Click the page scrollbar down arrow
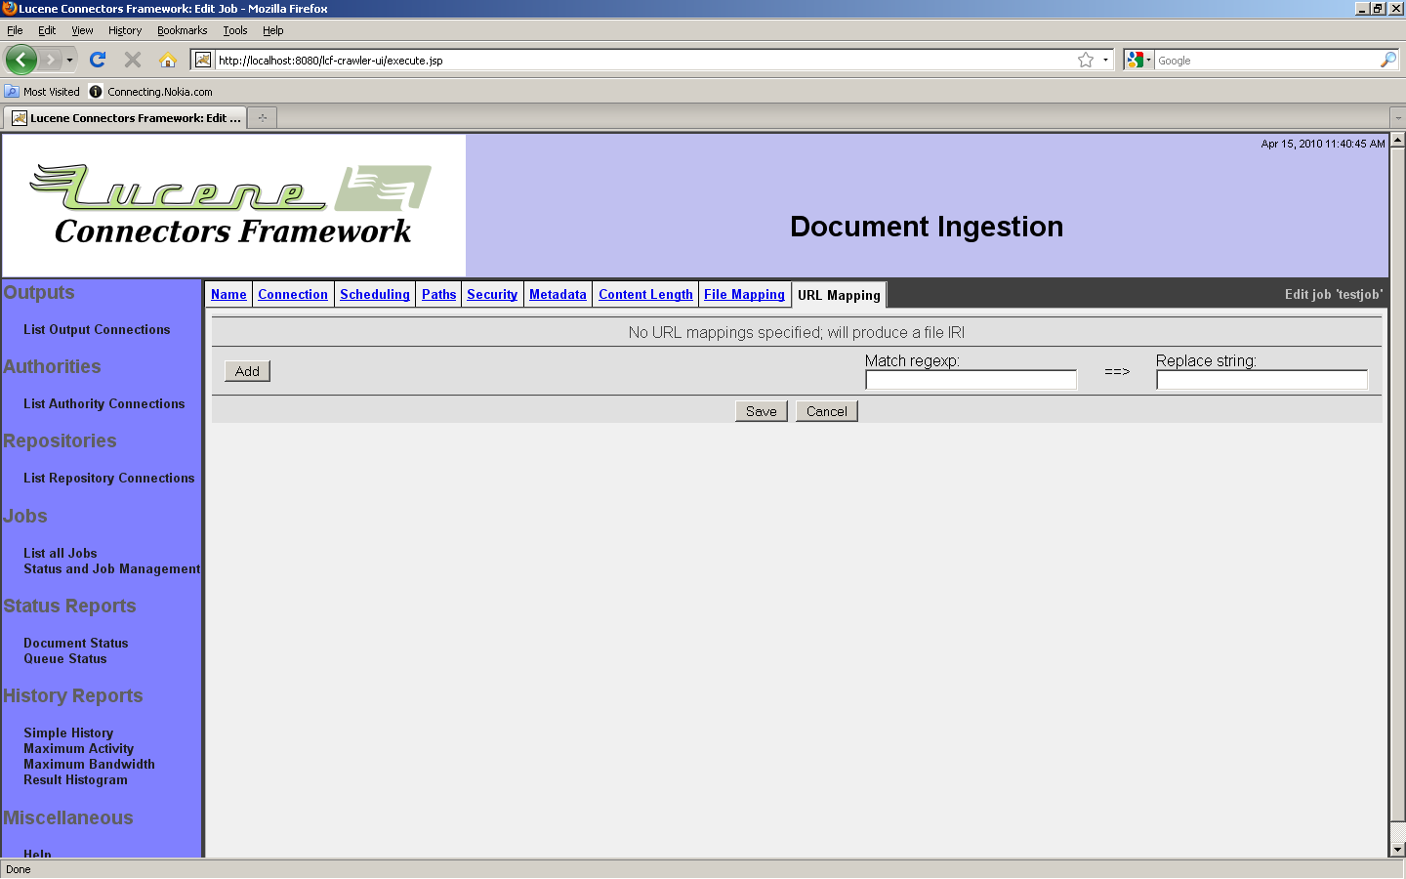The image size is (1406, 879). (x=1397, y=850)
